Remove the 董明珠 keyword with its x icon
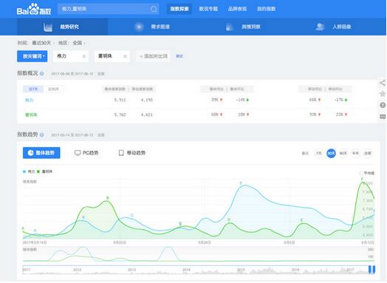The height and width of the screenshot is (283, 387). (x=125, y=56)
